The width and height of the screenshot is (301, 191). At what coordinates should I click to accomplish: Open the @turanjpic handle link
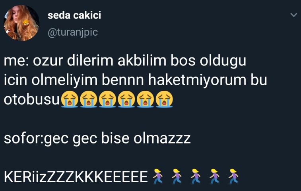73,32
